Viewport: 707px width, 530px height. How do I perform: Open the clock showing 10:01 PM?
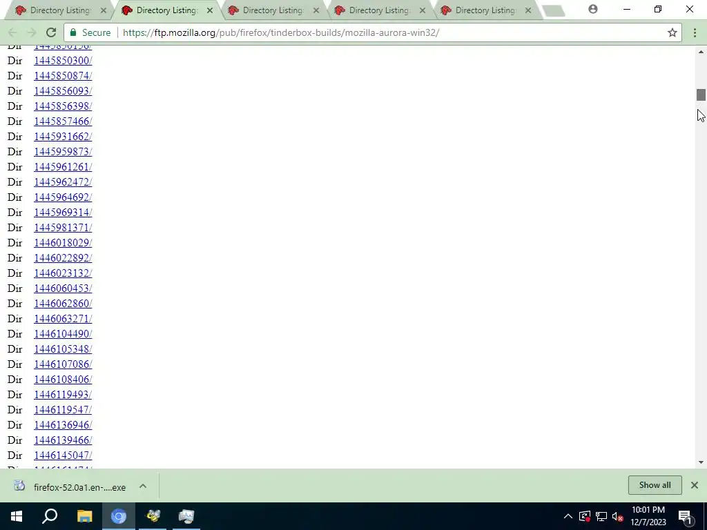(x=648, y=516)
